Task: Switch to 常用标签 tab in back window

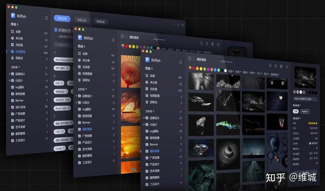Action: click(100, 21)
